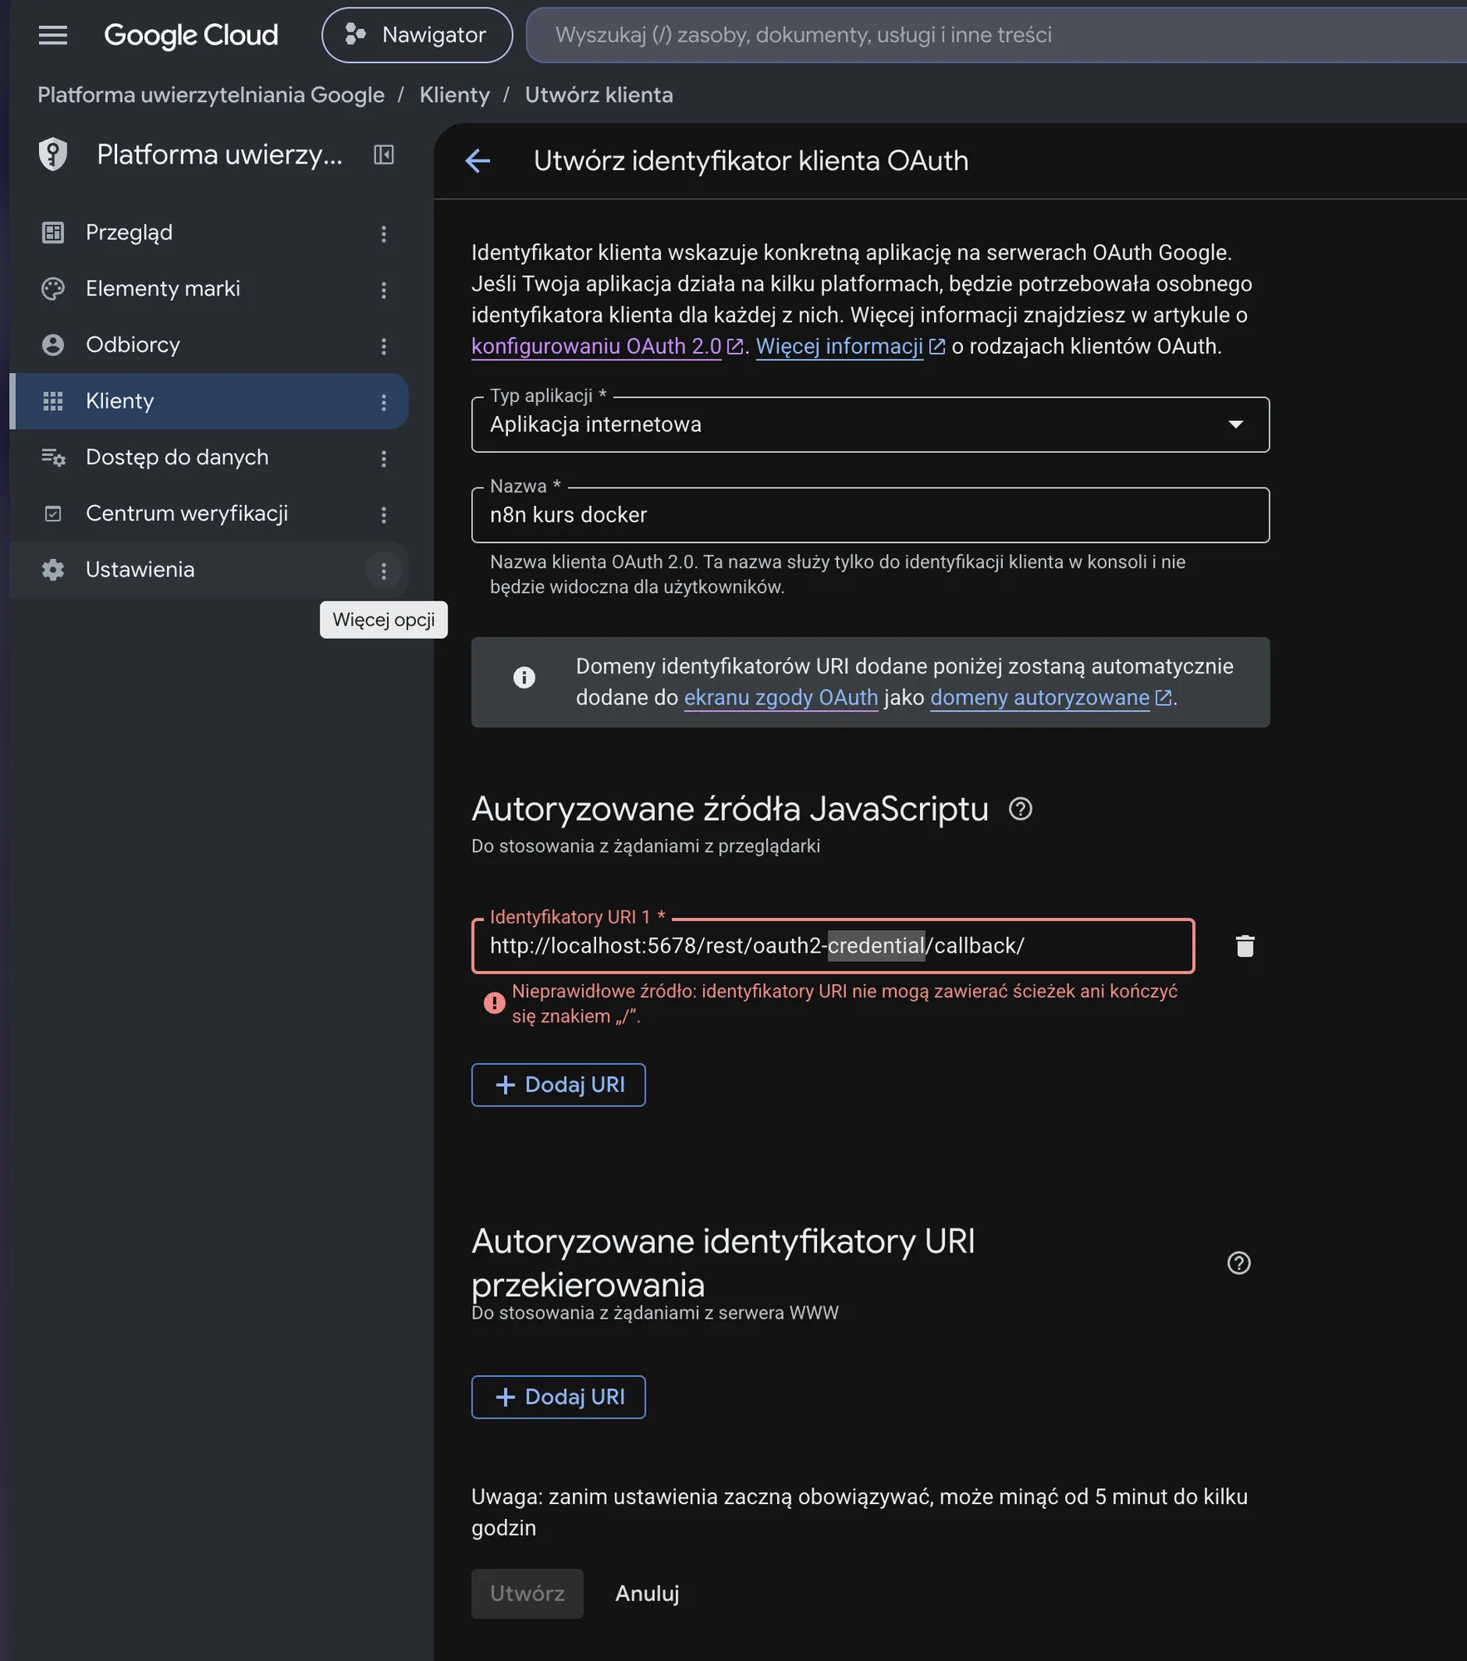Go to Klienty breadcrumb

click(x=454, y=95)
